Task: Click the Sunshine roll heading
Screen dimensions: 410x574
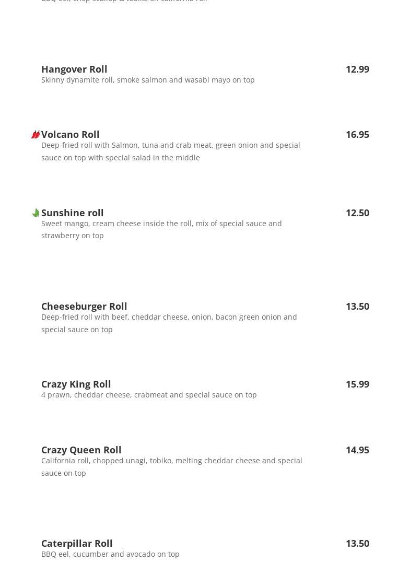Action: 72,213
